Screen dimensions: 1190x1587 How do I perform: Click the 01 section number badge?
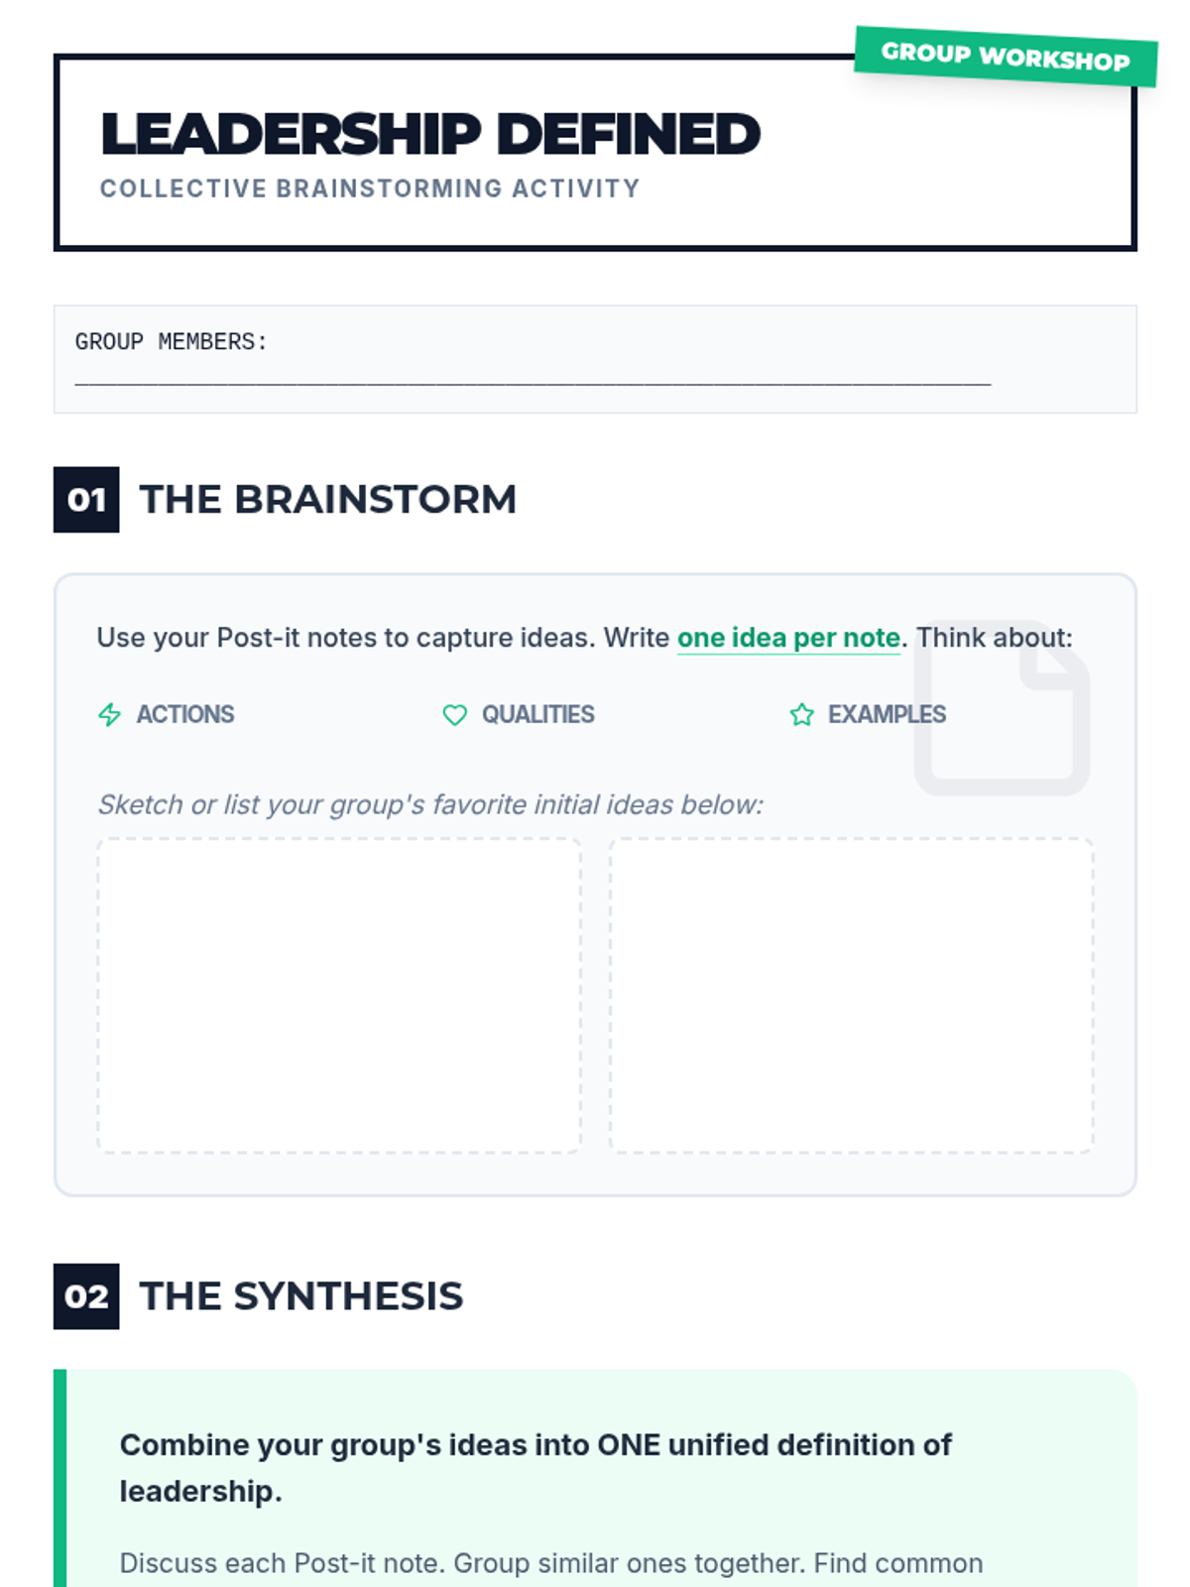click(86, 499)
